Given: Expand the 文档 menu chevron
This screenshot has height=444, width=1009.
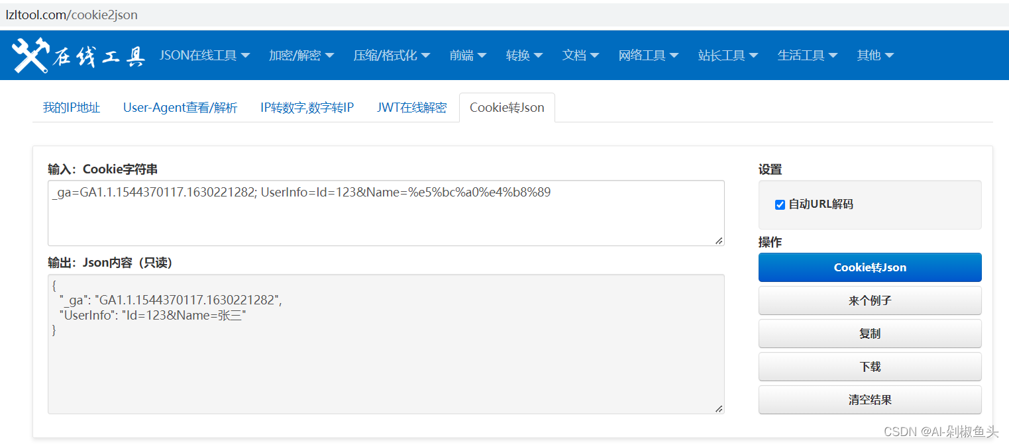Looking at the screenshot, I should click(x=580, y=55).
